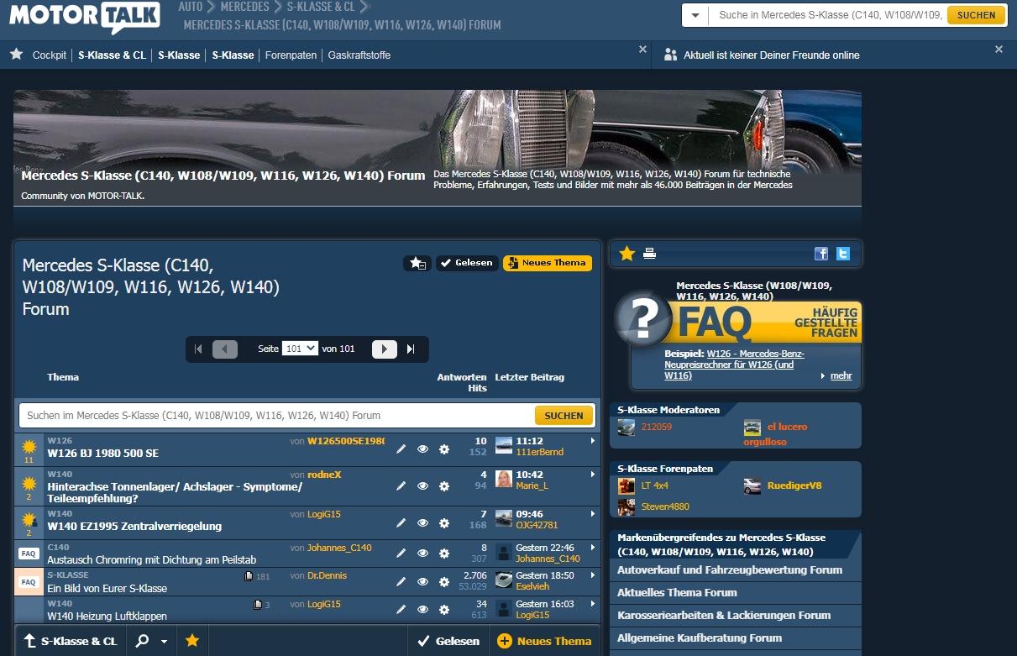Go to AUTO in the breadcrumb
This screenshot has height=656, width=1017.
pyautogui.click(x=191, y=7)
